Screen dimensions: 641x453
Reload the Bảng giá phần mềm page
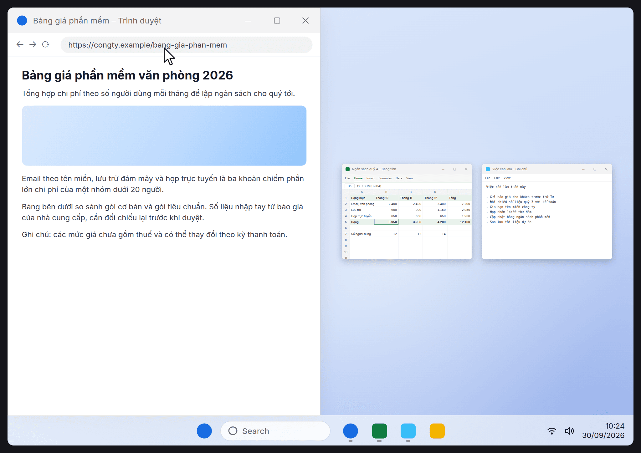click(x=46, y=44)
